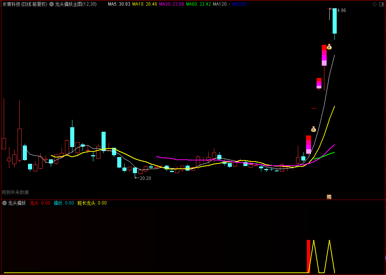
Task: Click the diamond icon in the top-right
Action: tap(374, 4)
